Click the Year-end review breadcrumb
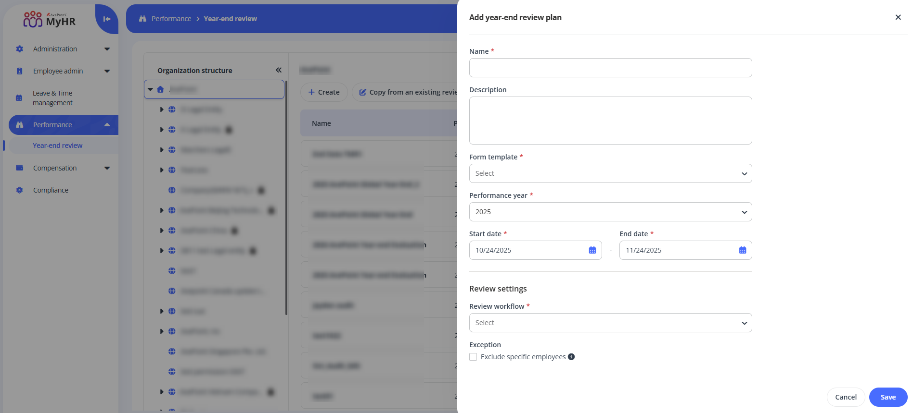Viewport: 913px width, 413px height. pyautogui.click(x=230, y=19)
